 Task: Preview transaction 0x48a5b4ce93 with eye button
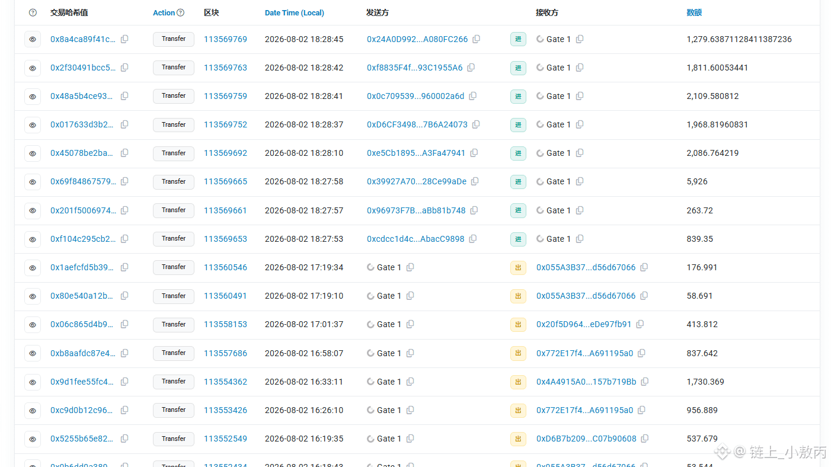point(33,96)
